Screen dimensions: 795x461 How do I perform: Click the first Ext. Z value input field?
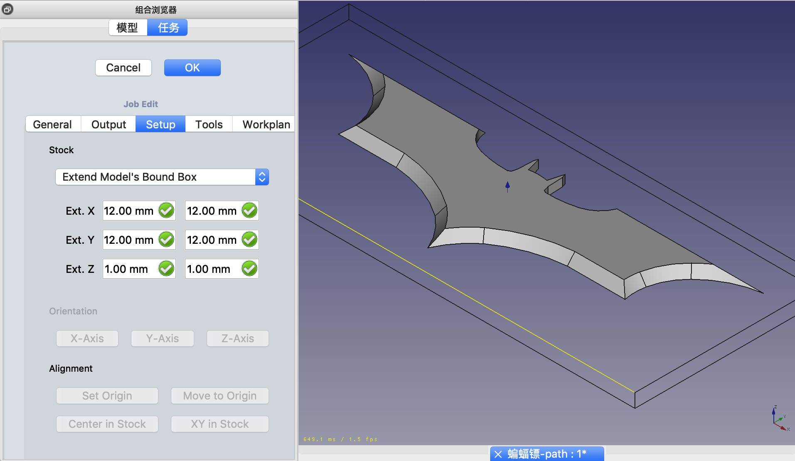point(129,269)
